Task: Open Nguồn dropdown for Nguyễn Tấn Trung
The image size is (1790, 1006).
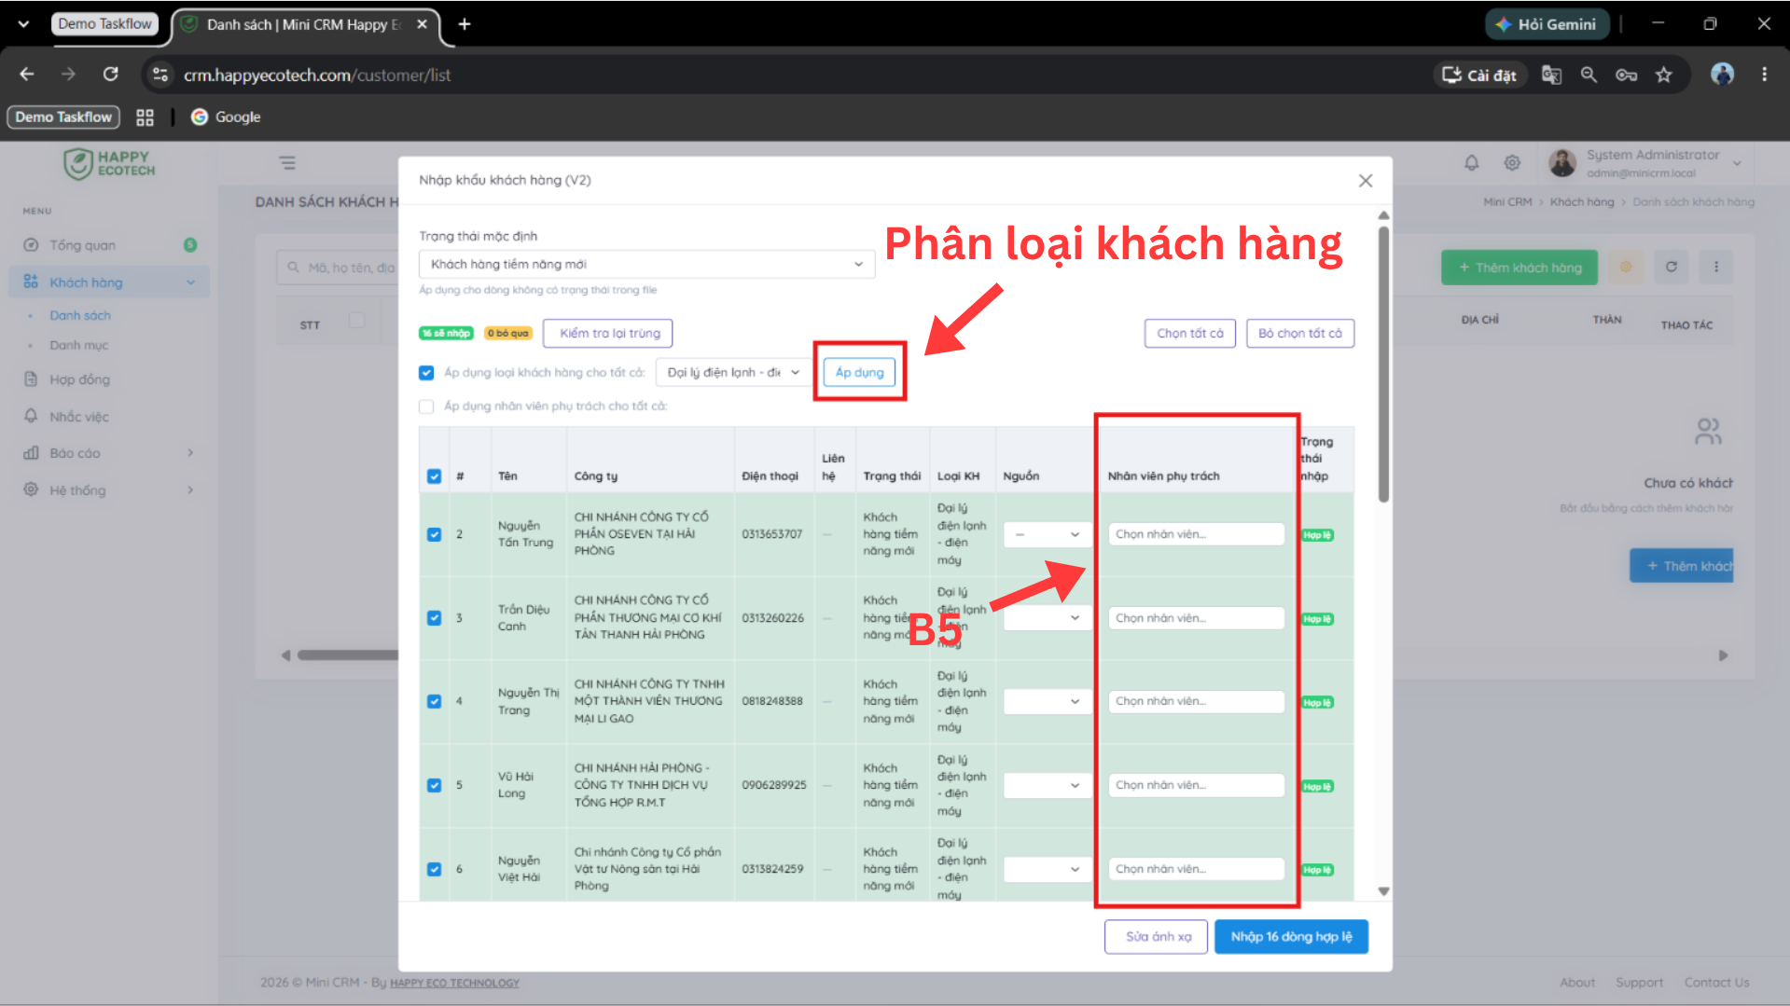Action: tap(1047, 535)
